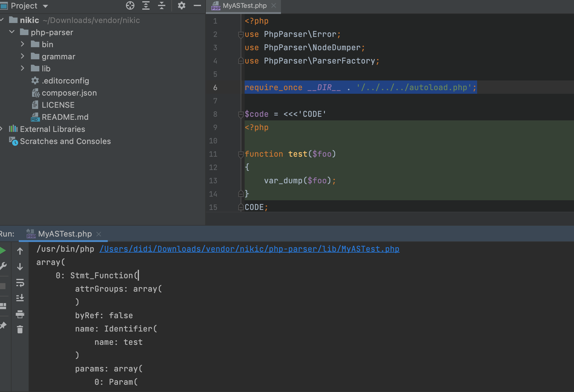
Task: Click on var_dump($foo) line in editor
Action: [x=300, y=181]
